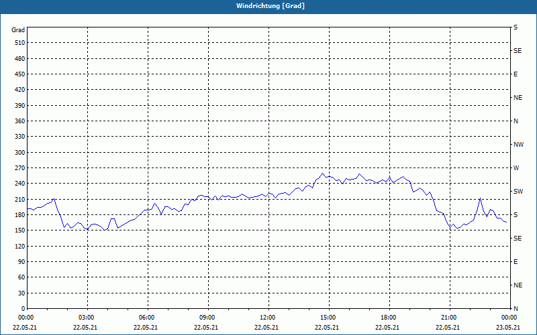Select the 390 y-axis value label
Viewport: 537px width, 335px height.
pyautogui.click(x=20, y=106)
